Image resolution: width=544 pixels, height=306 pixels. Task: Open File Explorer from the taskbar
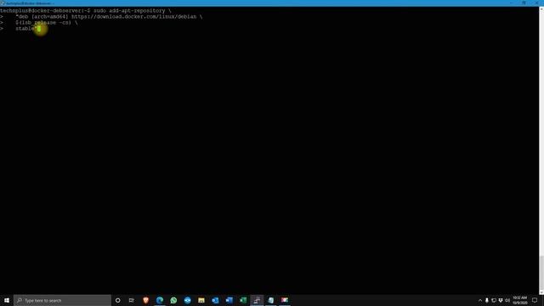tap(201, 300)
